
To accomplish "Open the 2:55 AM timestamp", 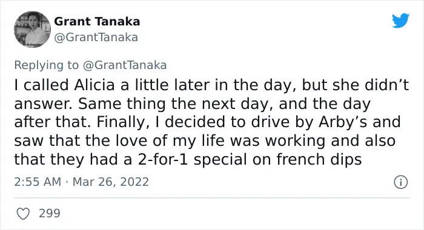I will coord(38,182).
